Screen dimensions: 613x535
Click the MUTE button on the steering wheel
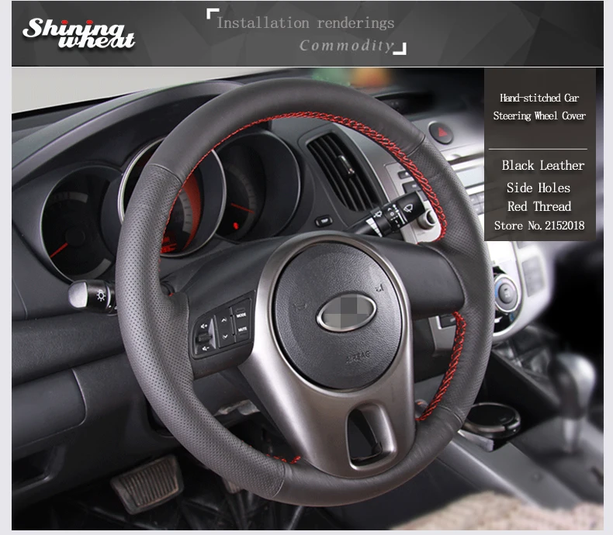pos(242,330)
